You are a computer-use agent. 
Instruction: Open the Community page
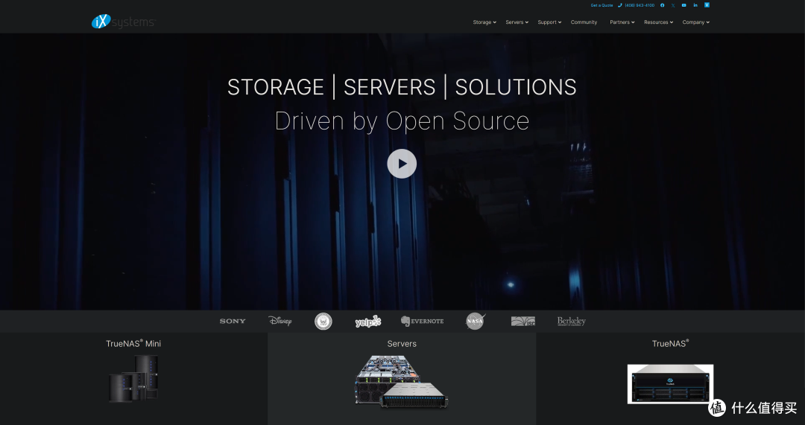click(x=584, y=22)
